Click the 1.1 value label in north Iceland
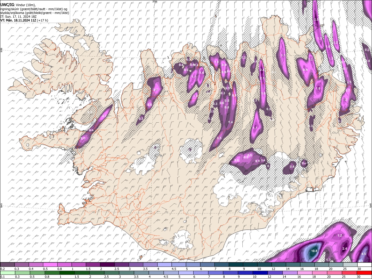 coord(194,77)
